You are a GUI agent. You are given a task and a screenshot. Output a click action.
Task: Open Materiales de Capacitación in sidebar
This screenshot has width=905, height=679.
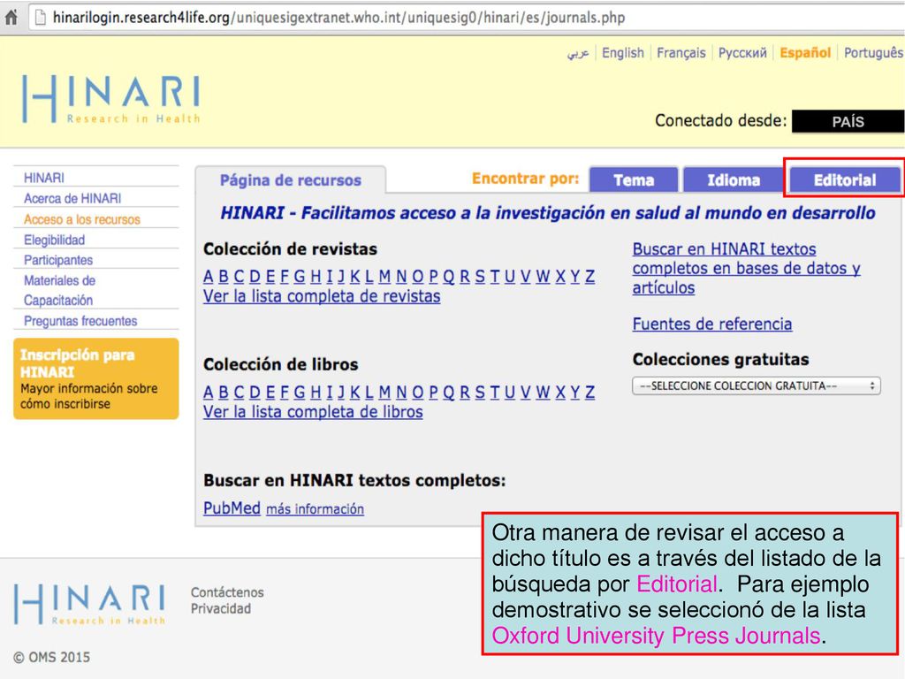coord(59,290)
